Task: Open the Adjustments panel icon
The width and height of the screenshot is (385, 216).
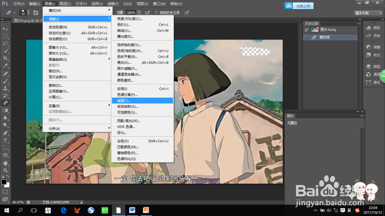Action: click(368, 47)
